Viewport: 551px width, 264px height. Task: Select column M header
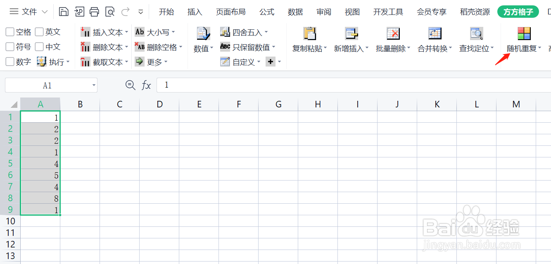click(516, 104)
